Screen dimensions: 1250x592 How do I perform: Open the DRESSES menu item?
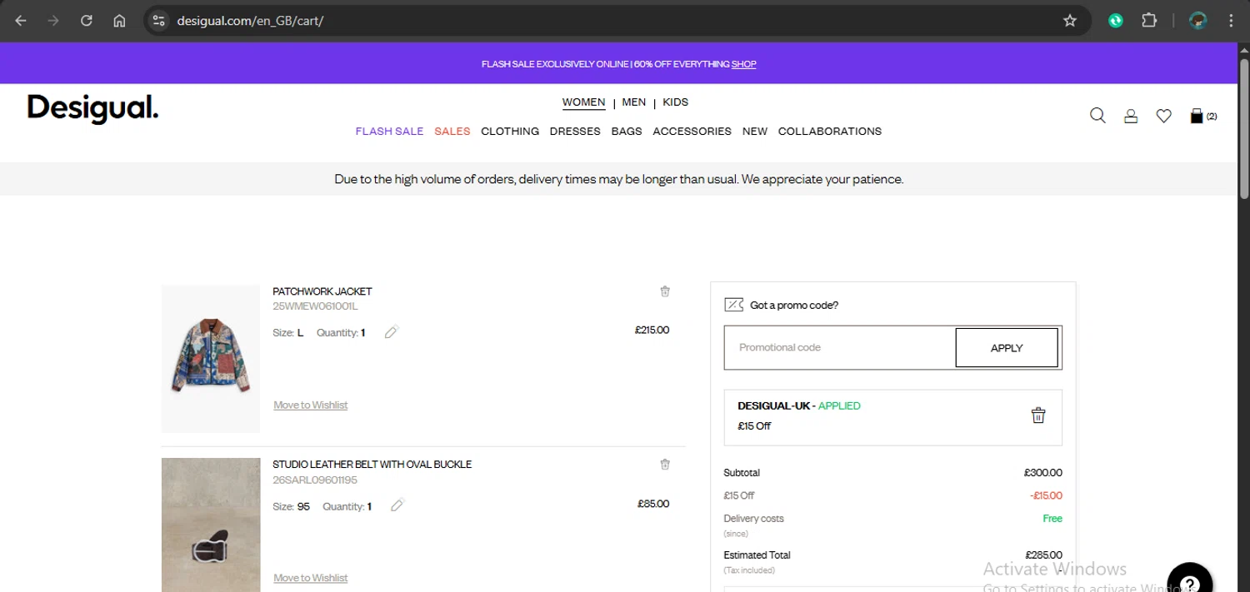(575, 132)
